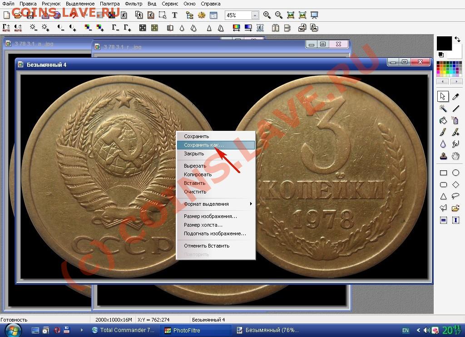Open the Безымянный (76%... taskbar button

(268, 330)
